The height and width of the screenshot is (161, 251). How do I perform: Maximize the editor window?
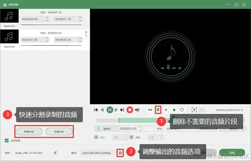(x=236, y=5)
